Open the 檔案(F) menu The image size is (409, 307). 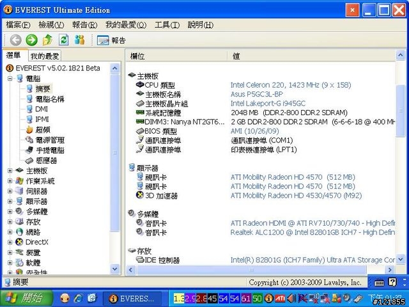(x=18, y=25)
